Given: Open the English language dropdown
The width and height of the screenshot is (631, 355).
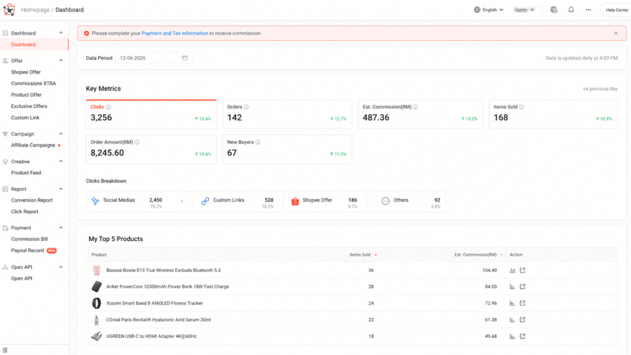Looking at the screenshot, I should [x=489, y=10].
